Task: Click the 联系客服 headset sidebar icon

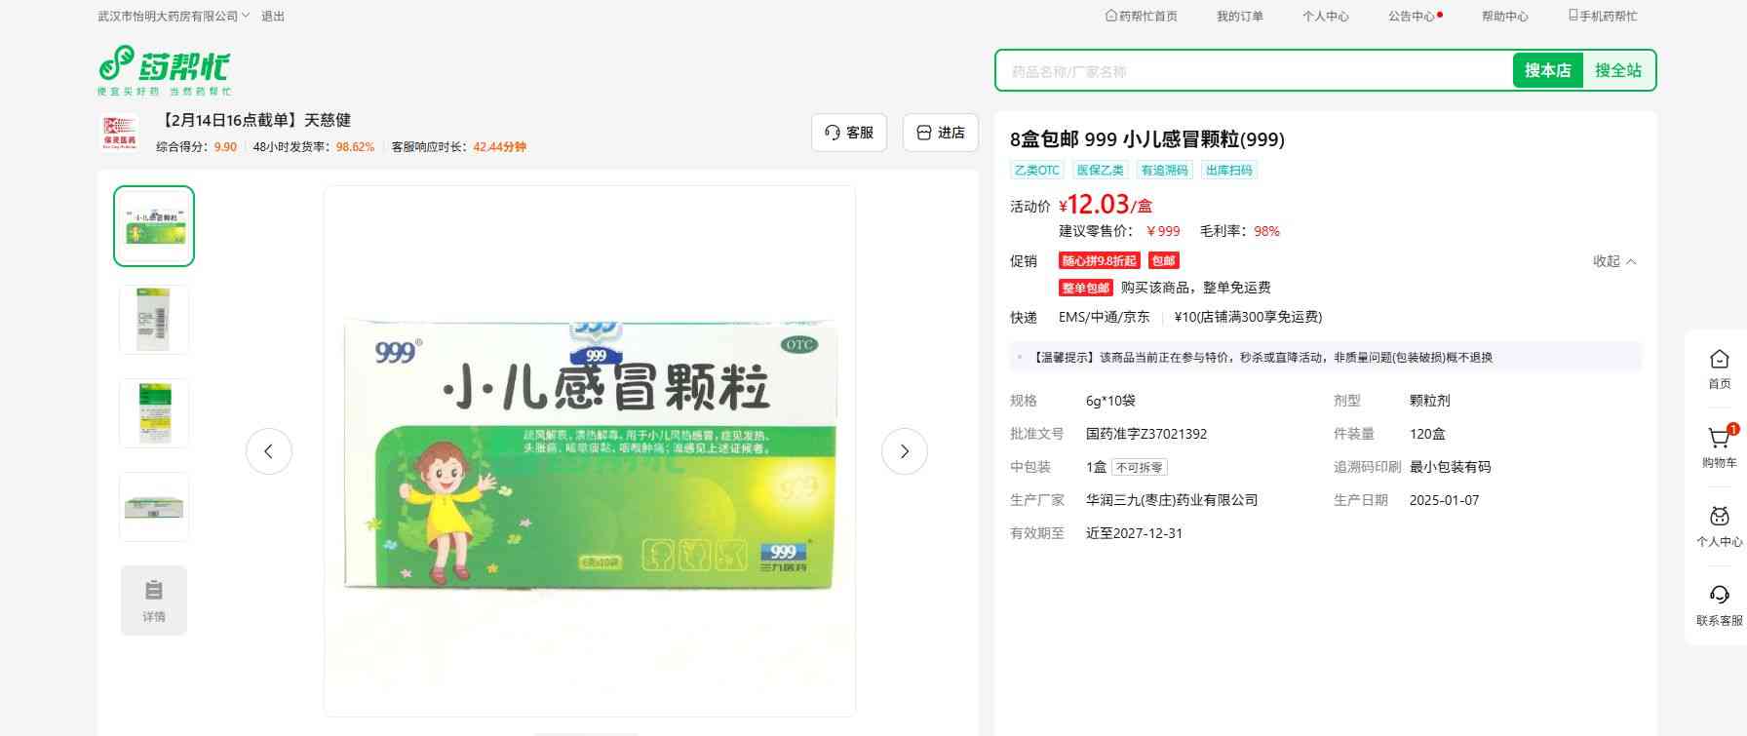Action: click(1719, 597)
